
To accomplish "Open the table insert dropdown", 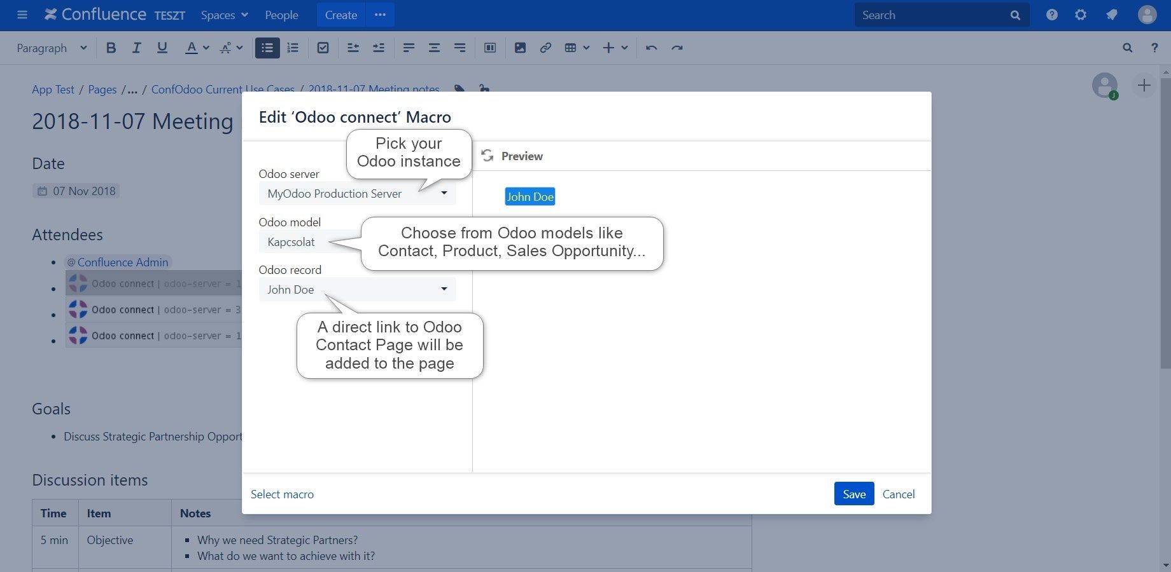I will pos(577,48).
